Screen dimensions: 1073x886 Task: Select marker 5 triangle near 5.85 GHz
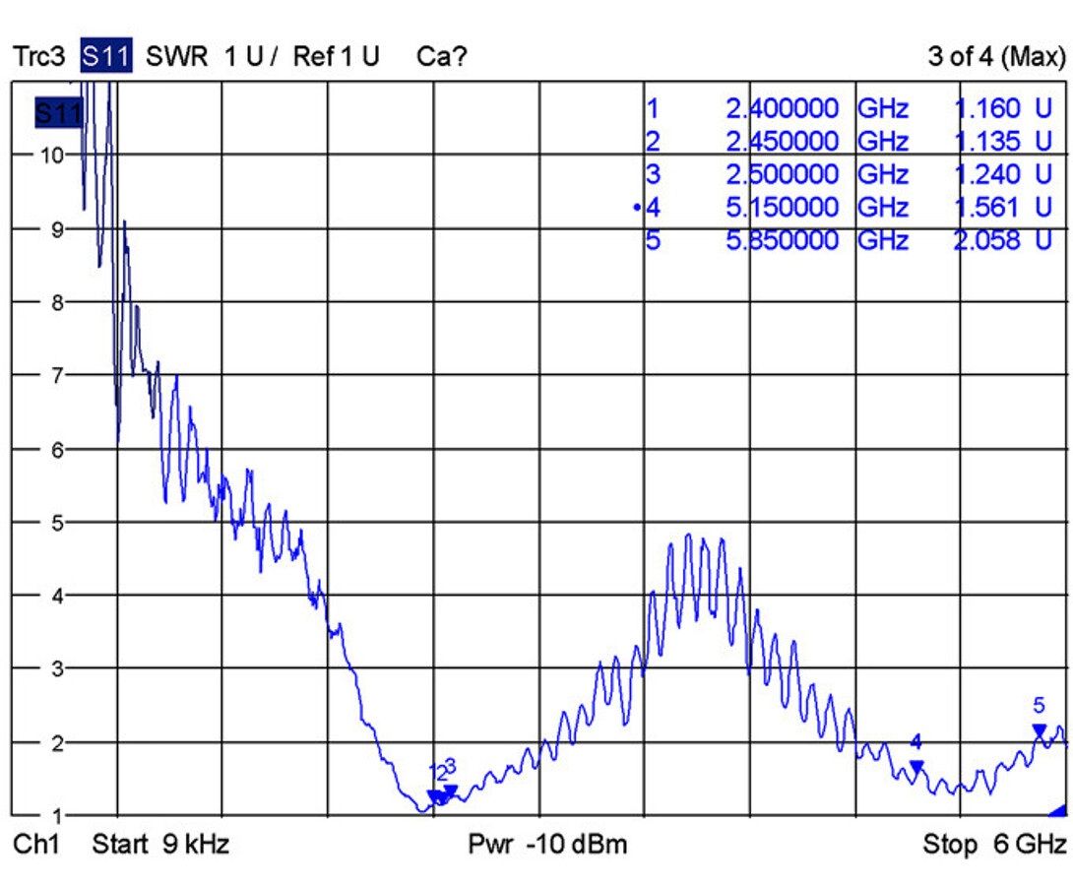coord(1039,731)
